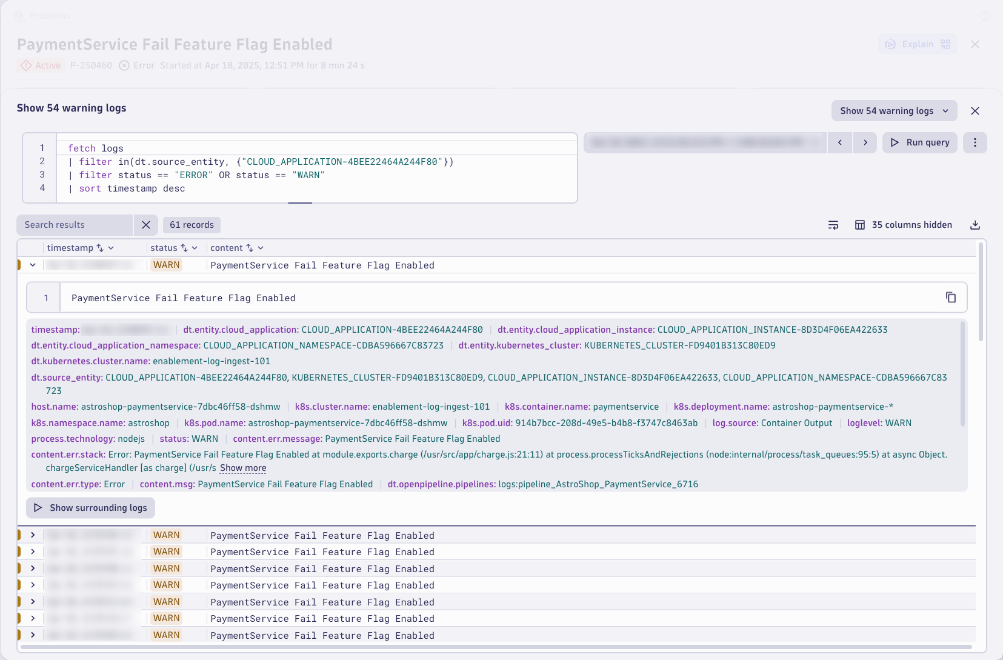Open content column header menu
Screen dimensions: 1003x660
click(261, 248)
